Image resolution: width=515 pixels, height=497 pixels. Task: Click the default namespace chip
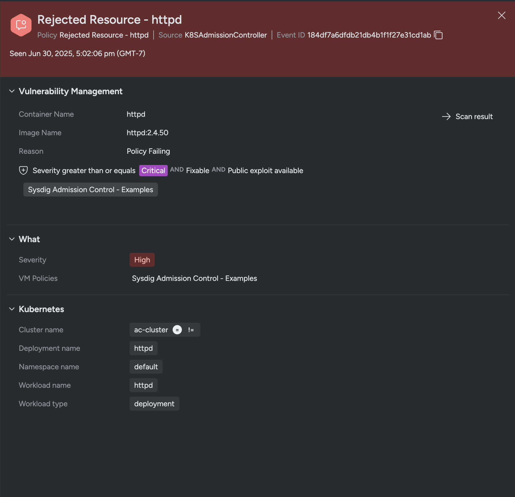pyautogui.click(x=146, y=367)
